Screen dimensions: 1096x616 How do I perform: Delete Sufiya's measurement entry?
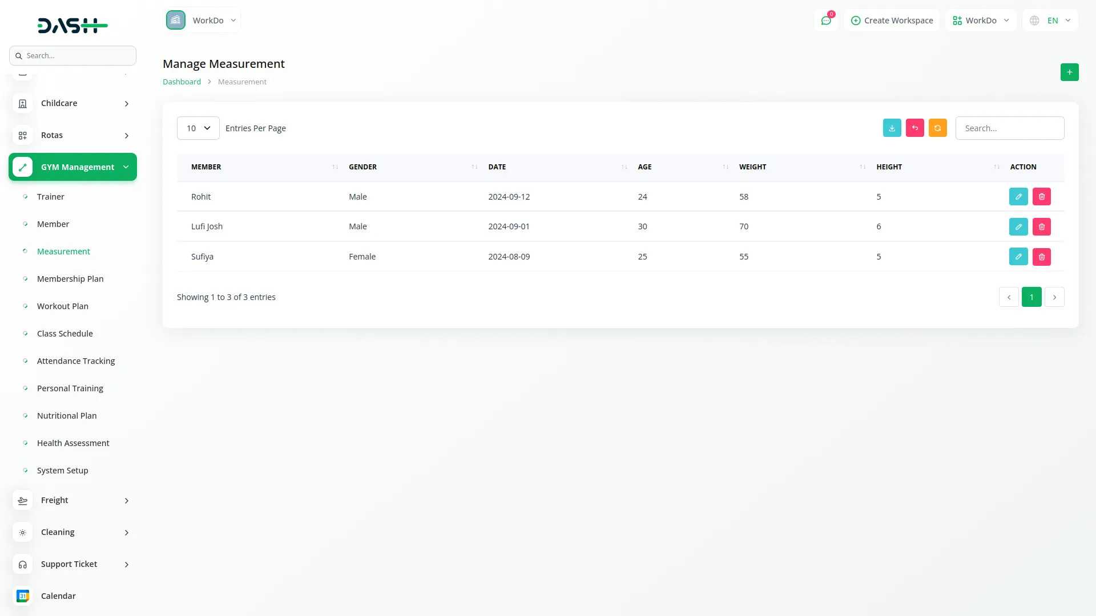point(1041,257)
